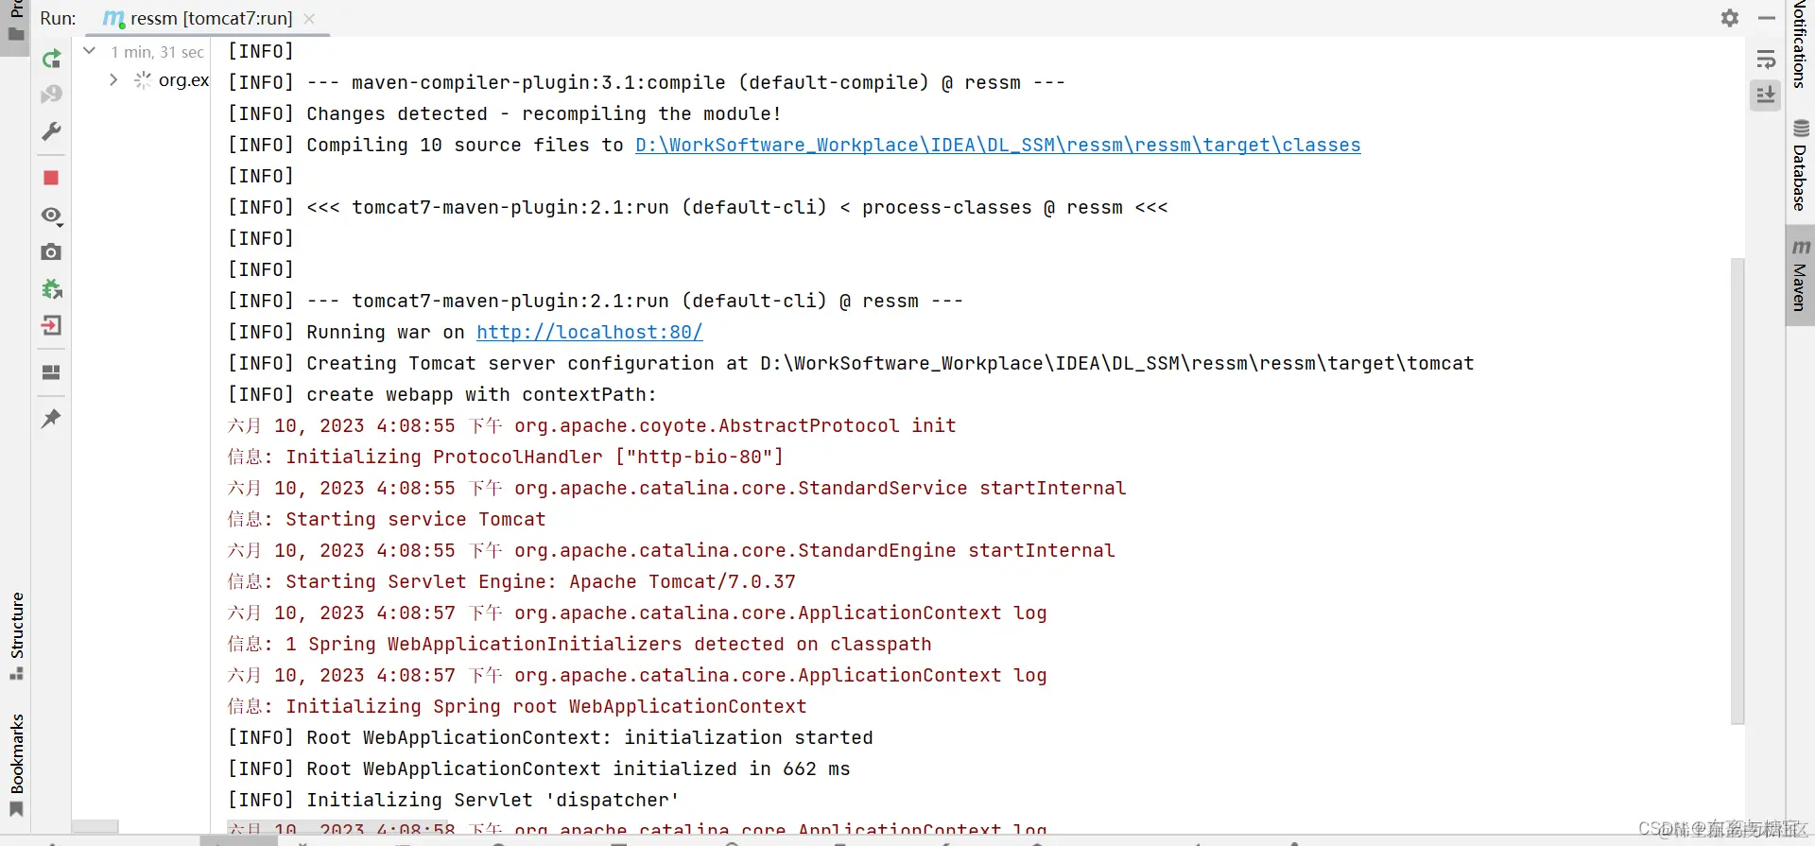The height and width of the screenshot is (846, 1815).
Task: Click the green Rerun icon
Action: coord(51,59)
